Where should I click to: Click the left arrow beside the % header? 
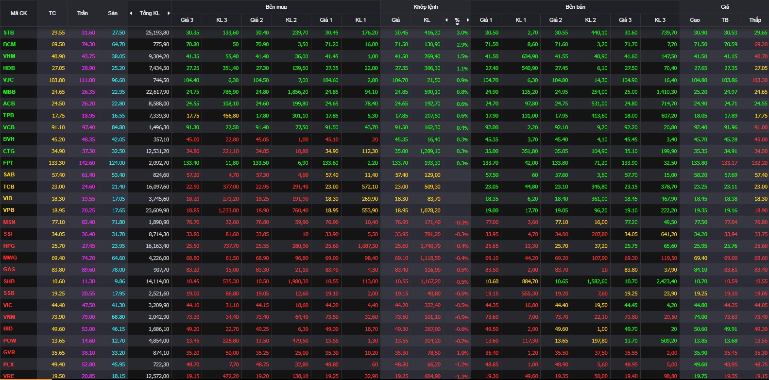tap(446, 20)
